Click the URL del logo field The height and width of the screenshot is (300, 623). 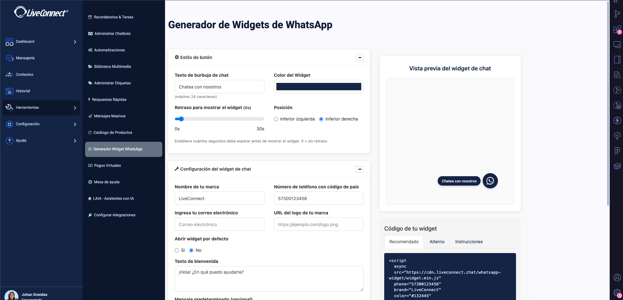[318, 225]
